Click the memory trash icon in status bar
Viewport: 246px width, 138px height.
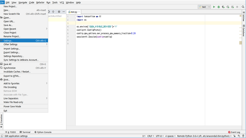(243, 136)
